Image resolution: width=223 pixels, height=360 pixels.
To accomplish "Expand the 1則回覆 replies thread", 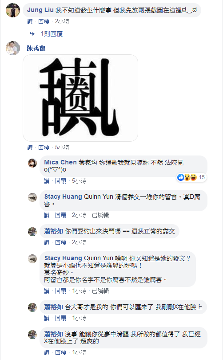I will point(52,34).
